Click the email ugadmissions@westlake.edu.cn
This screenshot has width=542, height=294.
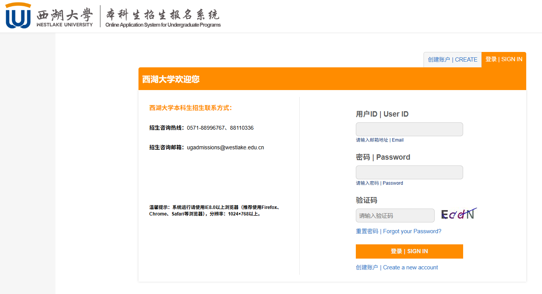(225, 147)
